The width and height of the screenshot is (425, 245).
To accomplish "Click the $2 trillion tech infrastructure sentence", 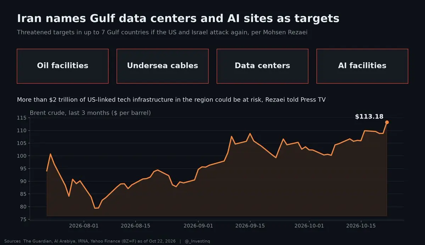I will point(171,99).
